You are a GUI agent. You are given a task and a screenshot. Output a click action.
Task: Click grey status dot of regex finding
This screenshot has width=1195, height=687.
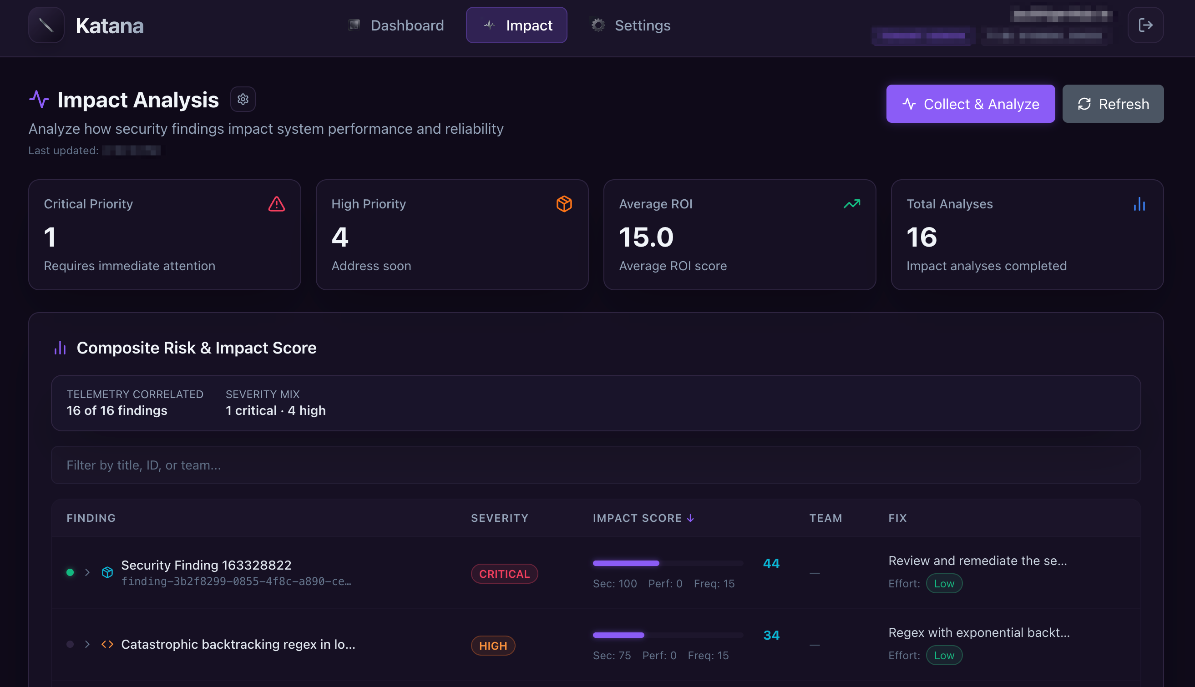pos(71,644)
